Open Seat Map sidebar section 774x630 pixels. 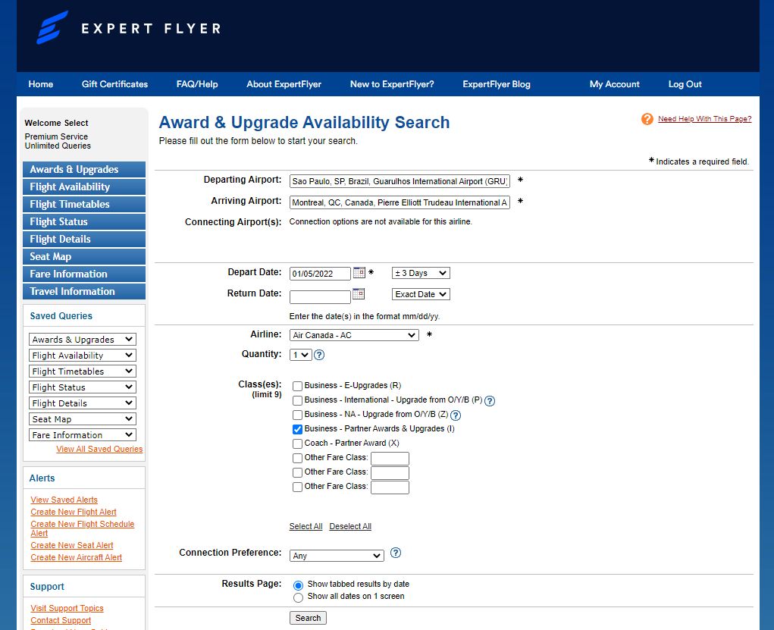pyautogui.click(x=84, y=256)
